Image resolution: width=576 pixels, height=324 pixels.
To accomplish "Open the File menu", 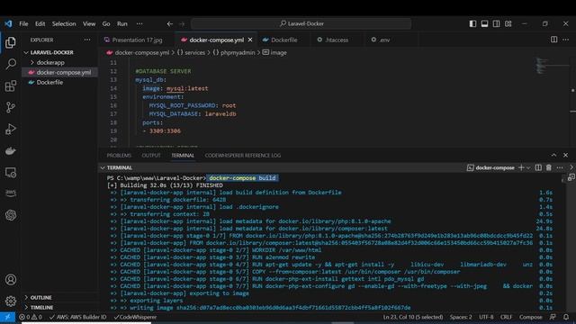I will click(x=23, y=24).
